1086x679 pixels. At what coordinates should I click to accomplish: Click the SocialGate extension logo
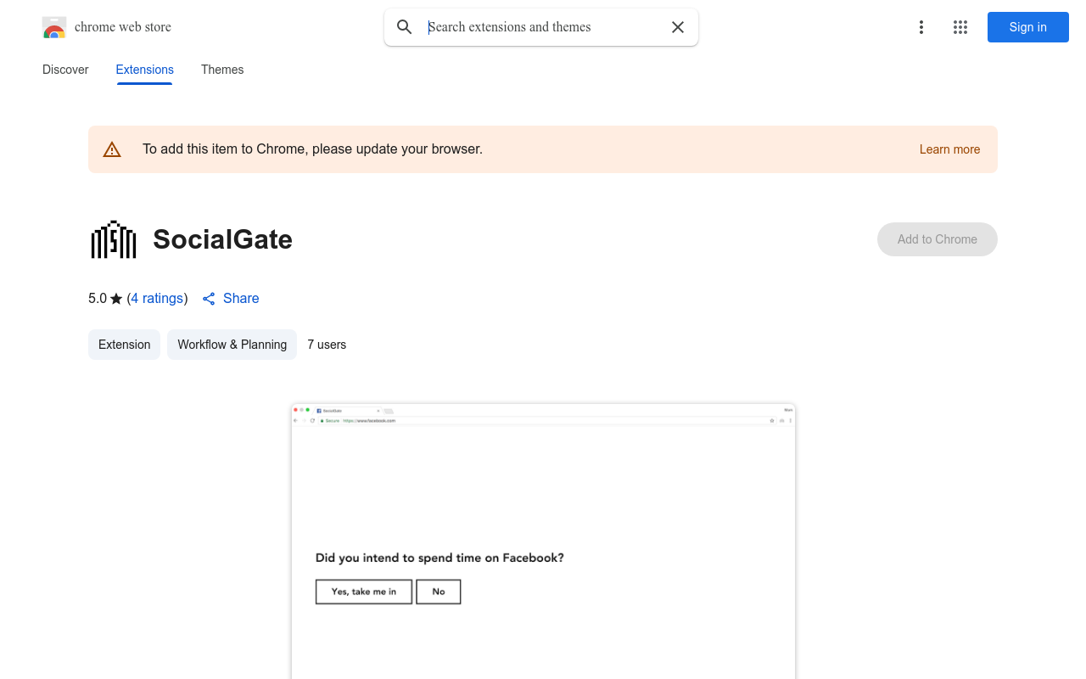coord(114,239)
